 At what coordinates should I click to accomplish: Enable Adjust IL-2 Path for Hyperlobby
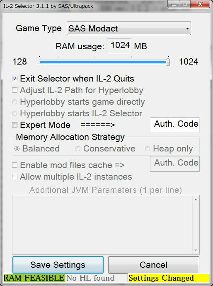[15, 90]
